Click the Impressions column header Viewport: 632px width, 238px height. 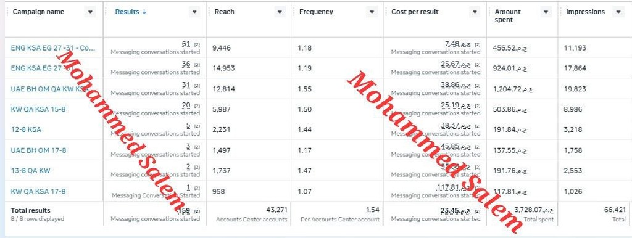click(x=585, y=12)
